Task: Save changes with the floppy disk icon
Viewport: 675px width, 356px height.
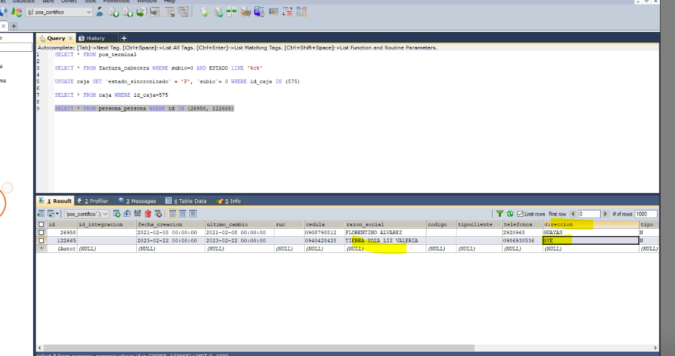Action: pos(137,214)
